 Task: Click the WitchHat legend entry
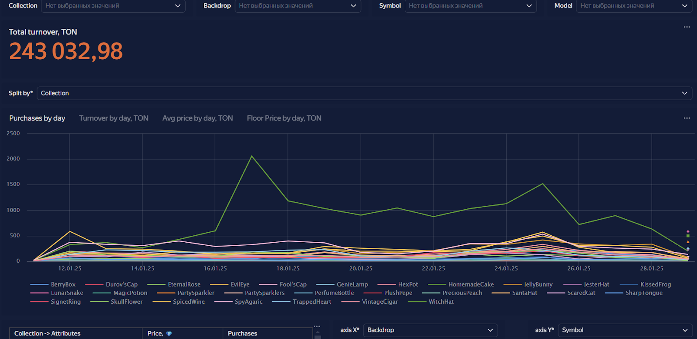coord(431,302)
